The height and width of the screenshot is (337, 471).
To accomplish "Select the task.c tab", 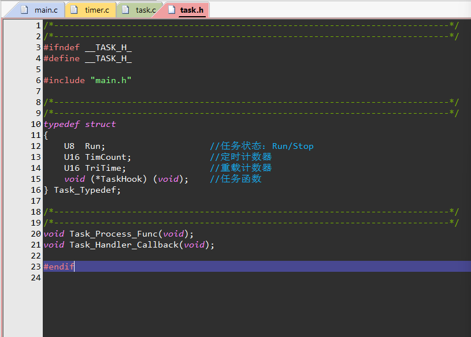I will click(140, 10).
